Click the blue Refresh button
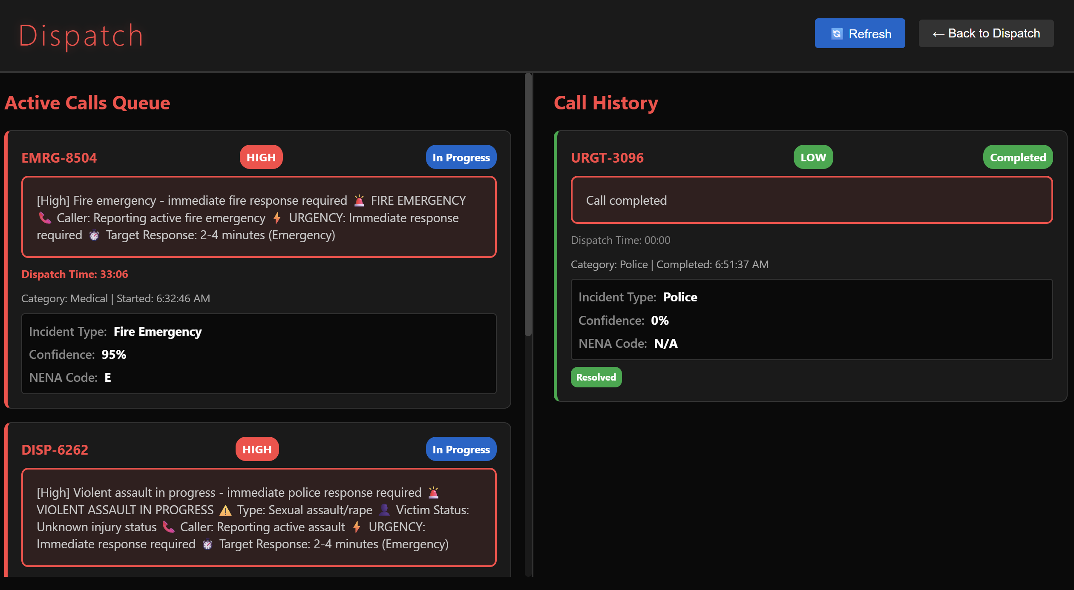Viewport: 1074px width, 590px height. pos(860,33)
